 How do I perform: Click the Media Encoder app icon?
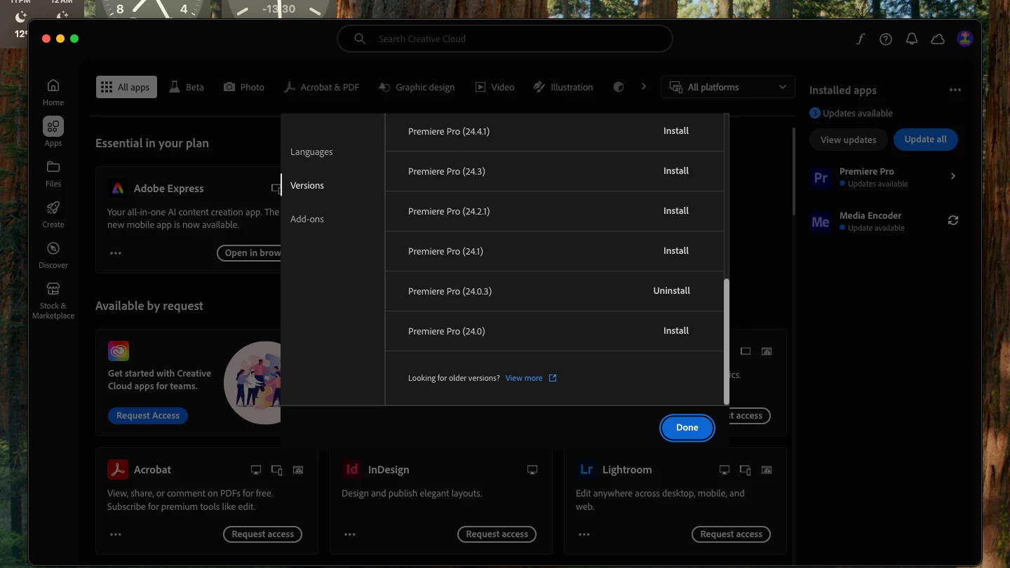point(820,222)
